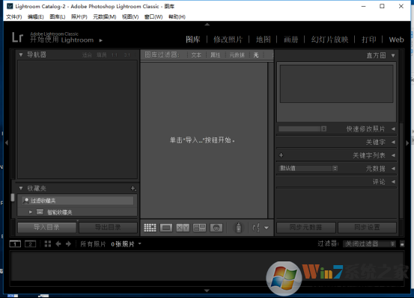Switch to Grid view icon in toolbar

coord(150,228)
